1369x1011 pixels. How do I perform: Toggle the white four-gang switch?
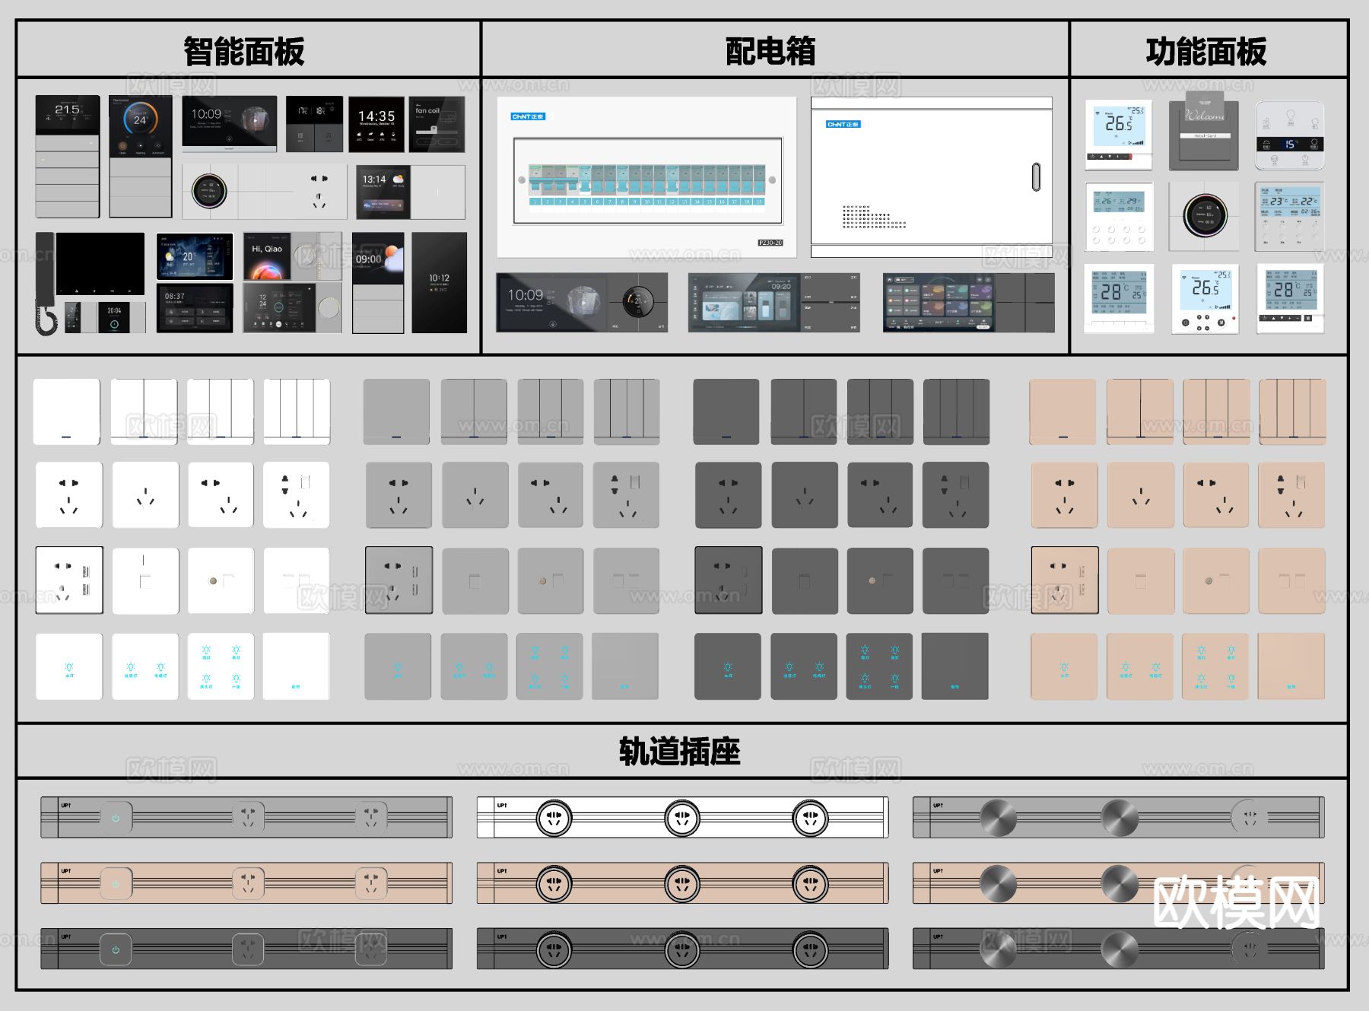pyautogui.click(x=297, y=412)
